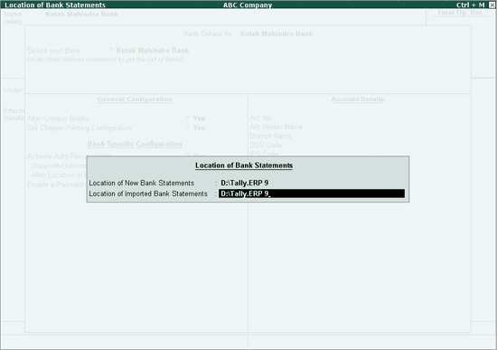Click the Location of Imported Bank Statements field
Image resolution: width=497 pixels, height=350 pixels.
tap(312, 194)
